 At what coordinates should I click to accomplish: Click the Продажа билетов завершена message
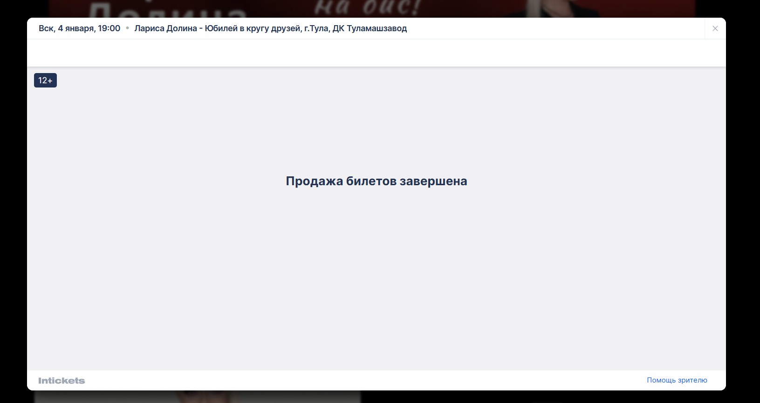point(376,181)
